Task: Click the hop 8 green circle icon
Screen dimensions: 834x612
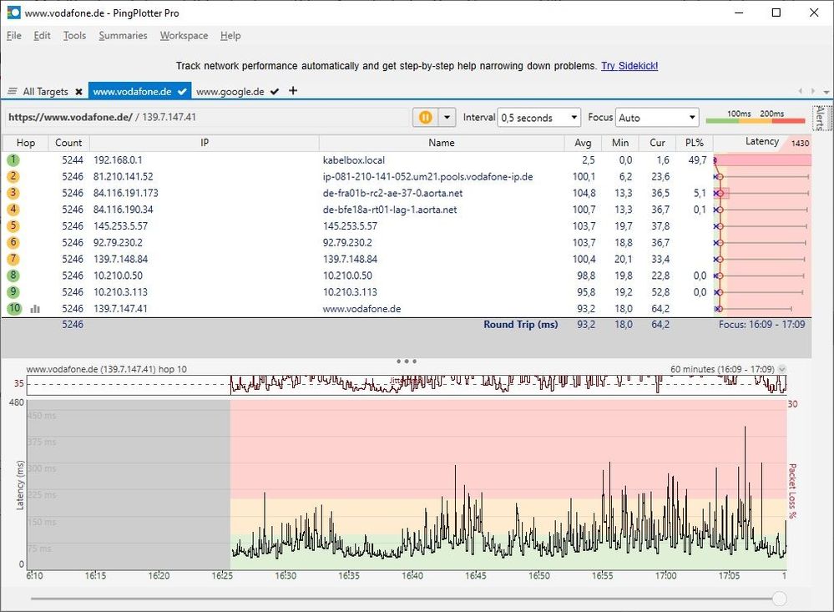Action: (x=13, y=276)
